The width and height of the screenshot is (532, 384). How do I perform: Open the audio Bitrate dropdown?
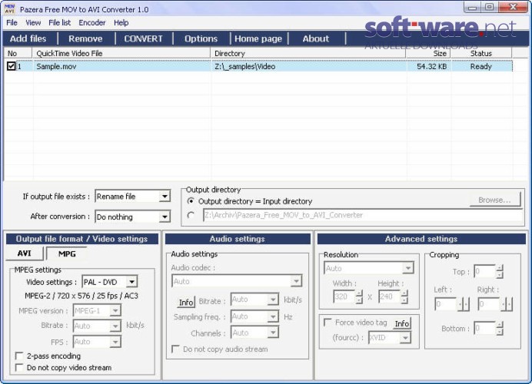coord(273,300)
